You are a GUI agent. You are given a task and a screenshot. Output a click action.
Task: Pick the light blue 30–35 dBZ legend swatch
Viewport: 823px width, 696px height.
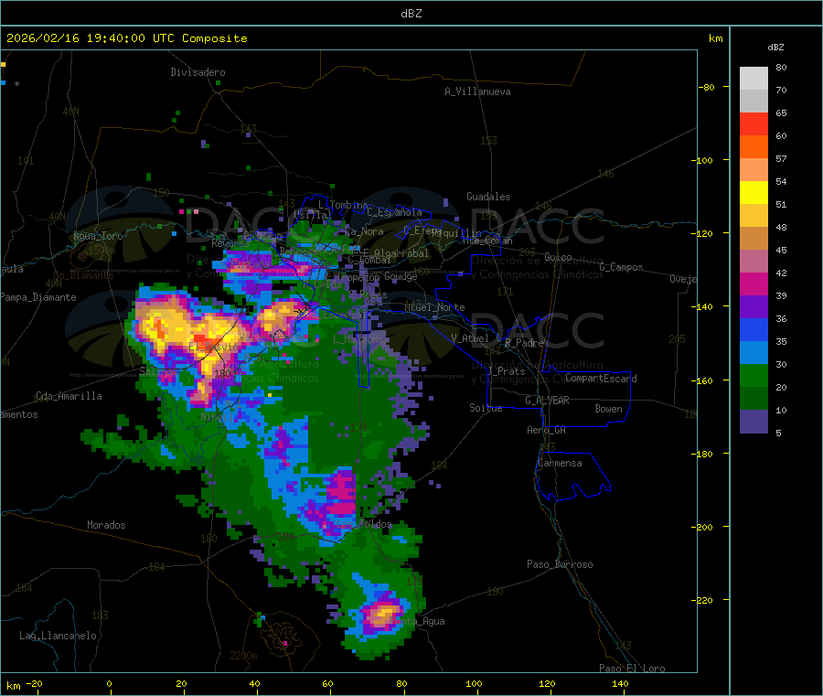[754, 353]
